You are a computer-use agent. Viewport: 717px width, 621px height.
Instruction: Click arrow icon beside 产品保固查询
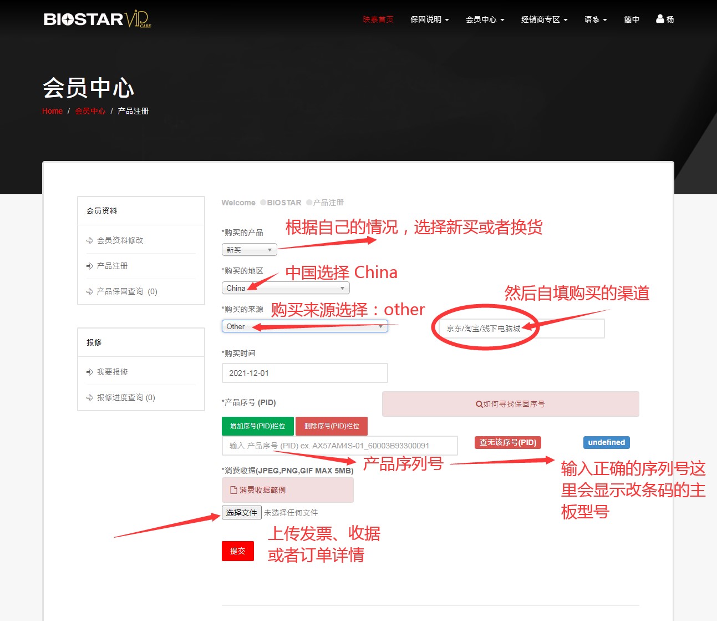[90, 291]
